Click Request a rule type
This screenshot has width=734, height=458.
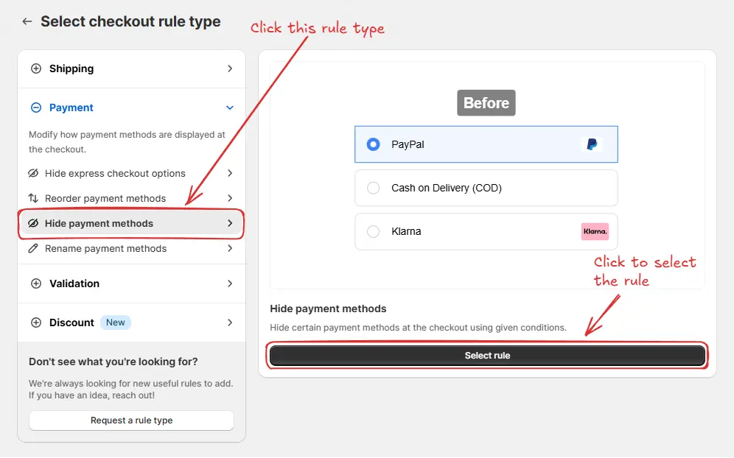coord(131,420)
